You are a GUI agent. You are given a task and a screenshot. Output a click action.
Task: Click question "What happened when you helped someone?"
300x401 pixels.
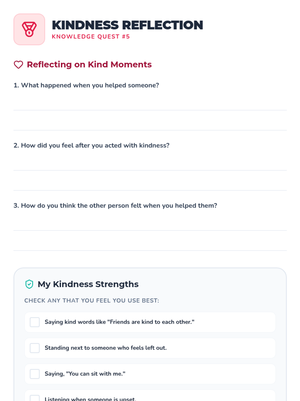pos(86,85)
